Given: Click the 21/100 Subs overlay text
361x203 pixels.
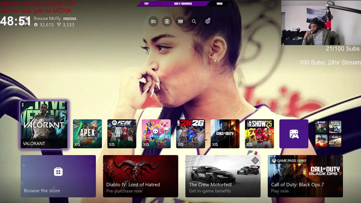Looking at the screenshot, I should tap(343, 48).
